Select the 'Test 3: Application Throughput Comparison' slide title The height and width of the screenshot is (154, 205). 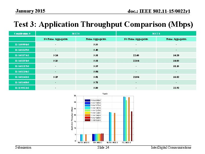(x=103, y=24)
